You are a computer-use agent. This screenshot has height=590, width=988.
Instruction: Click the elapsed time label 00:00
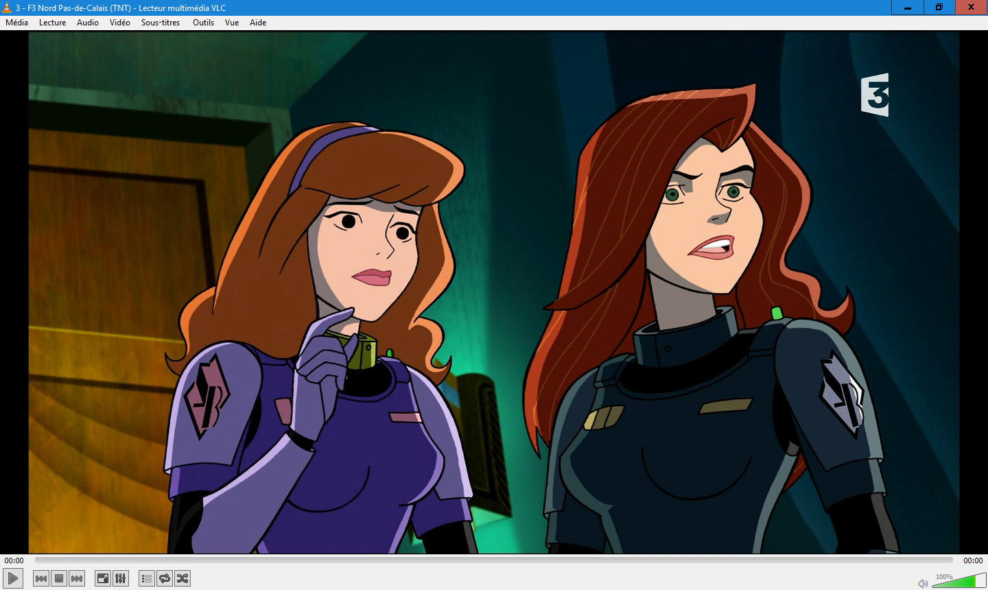point(14,560)
